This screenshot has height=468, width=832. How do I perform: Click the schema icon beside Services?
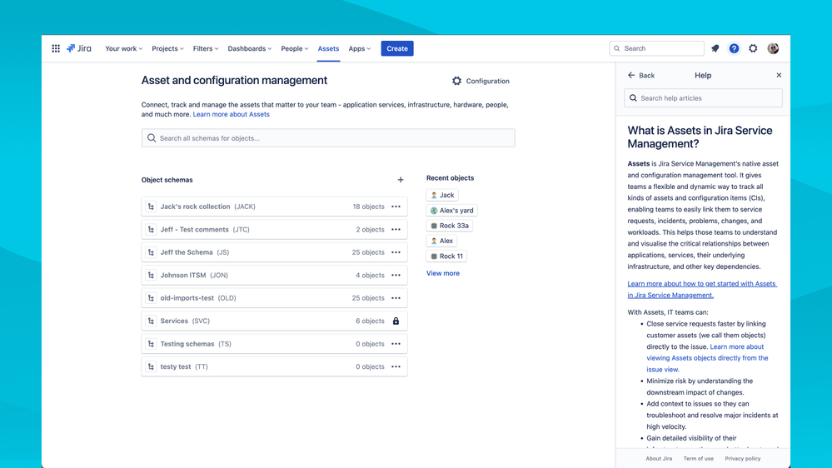click(152, 321)
